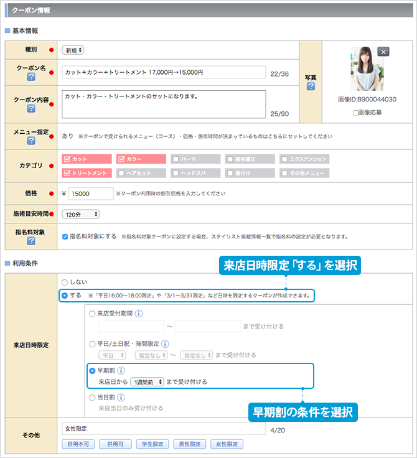Expand the 1週間前 early discount dropdown
Screen dimensions: 417x458
pyautogui.click(x=146, y=381)
